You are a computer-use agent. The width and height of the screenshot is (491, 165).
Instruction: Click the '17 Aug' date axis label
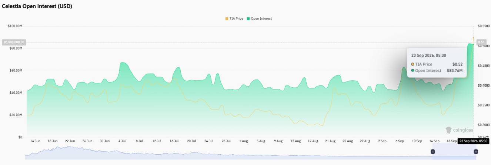(x=313, y=141)
